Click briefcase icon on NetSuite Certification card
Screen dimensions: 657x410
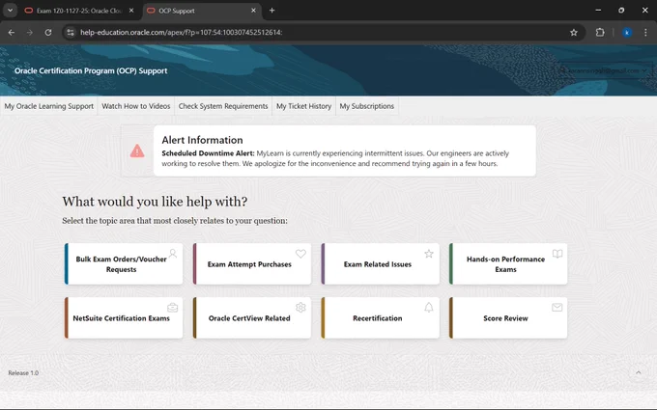[x=173, y=308]
